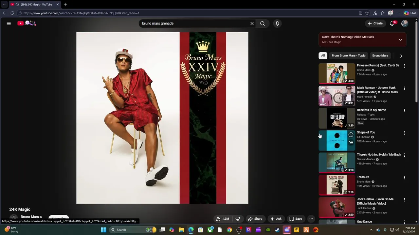
Task: Open options menu for Uptown Funk
Action: click(x=405, y=88)
